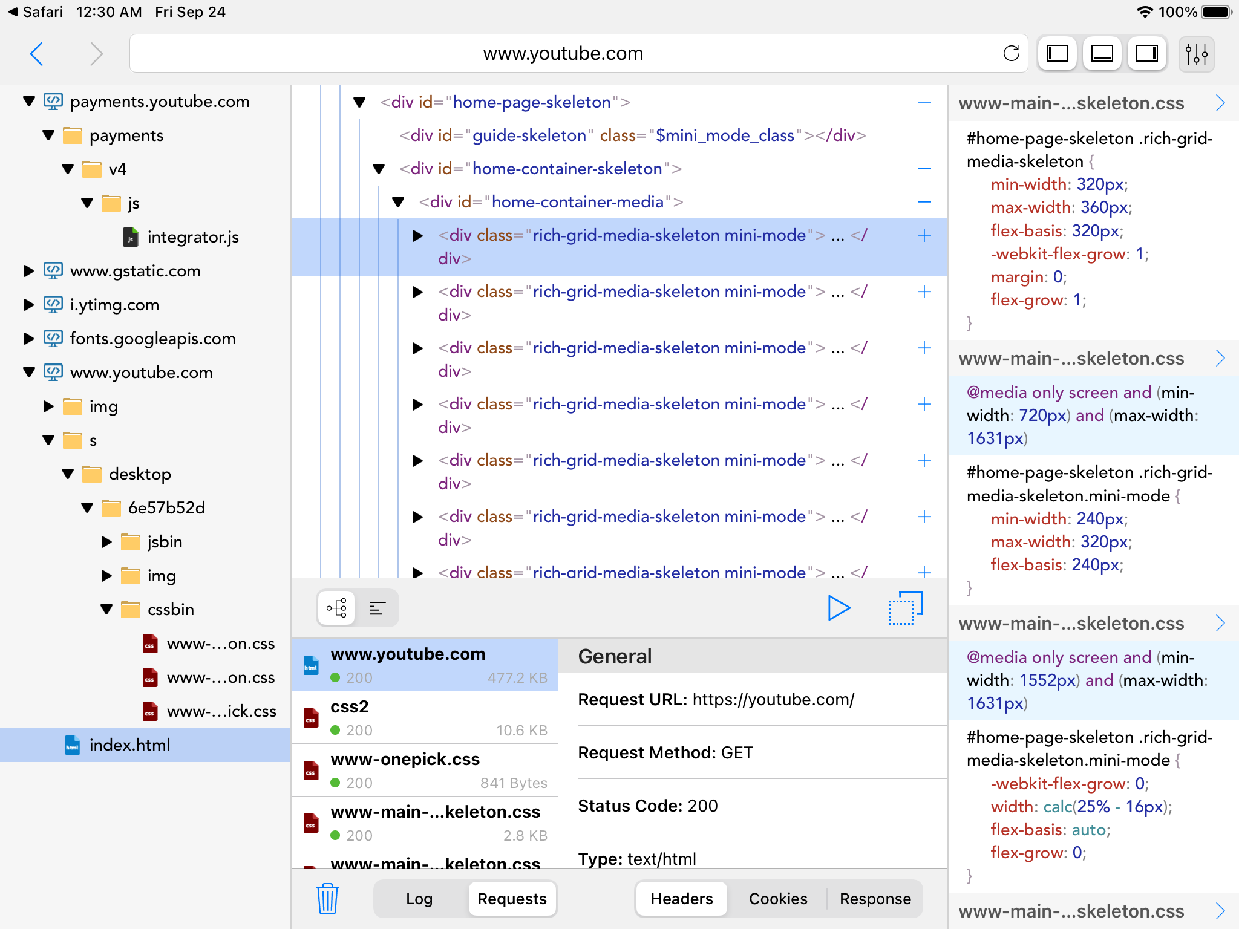This screenshot has width=1239, height=929.
Task: Collapse home-container-skeleton div with triangle
Action: (379, 169)
